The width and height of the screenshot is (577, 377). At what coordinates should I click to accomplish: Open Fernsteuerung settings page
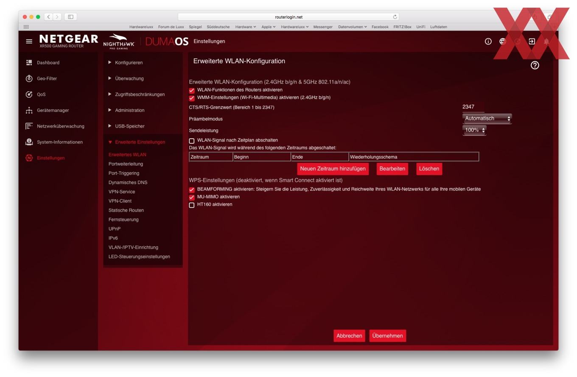click(123, 220)
